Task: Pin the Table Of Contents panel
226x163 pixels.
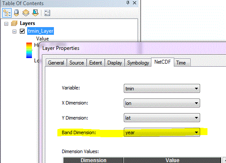Action: point(128,3)
